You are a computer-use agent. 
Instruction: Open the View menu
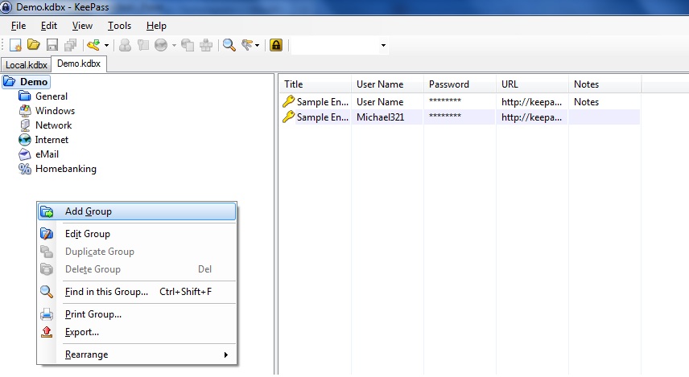[x=82, y=26]
